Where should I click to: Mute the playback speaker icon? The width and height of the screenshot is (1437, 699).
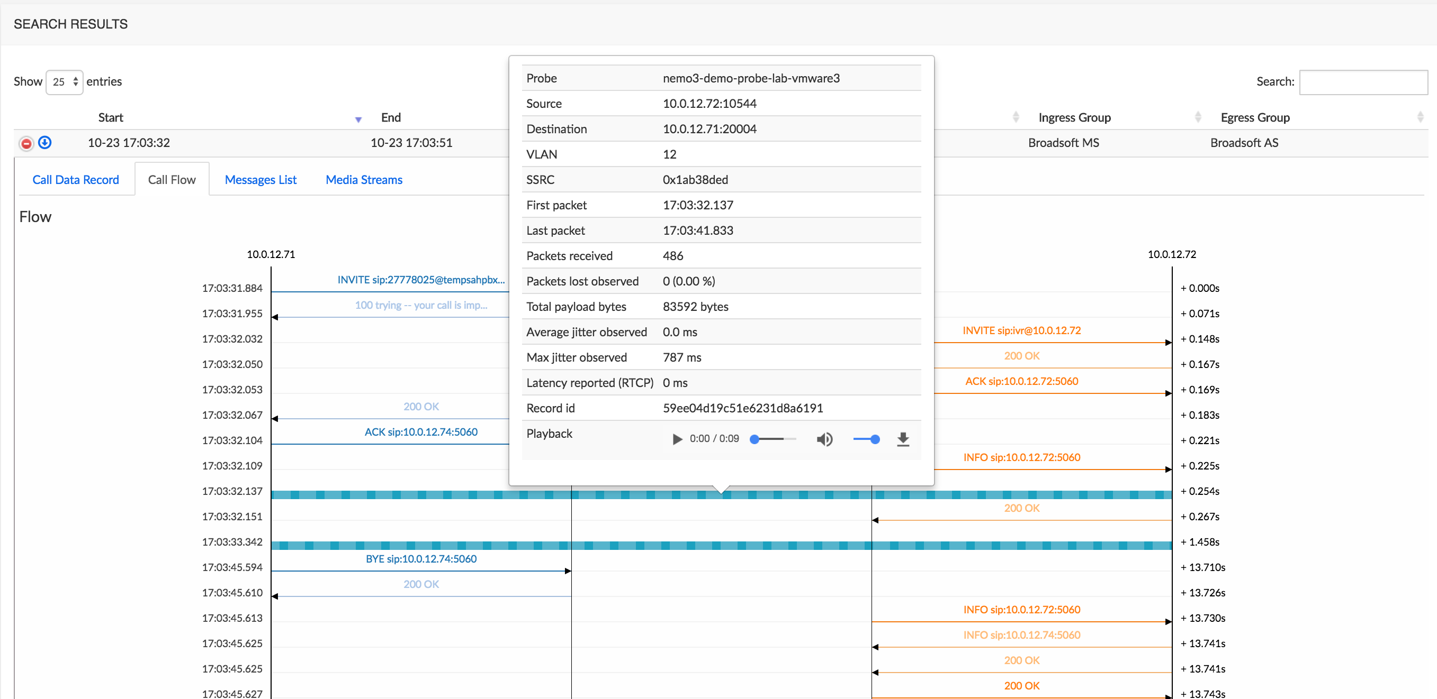pyautogui.click(x=824, y=439)
